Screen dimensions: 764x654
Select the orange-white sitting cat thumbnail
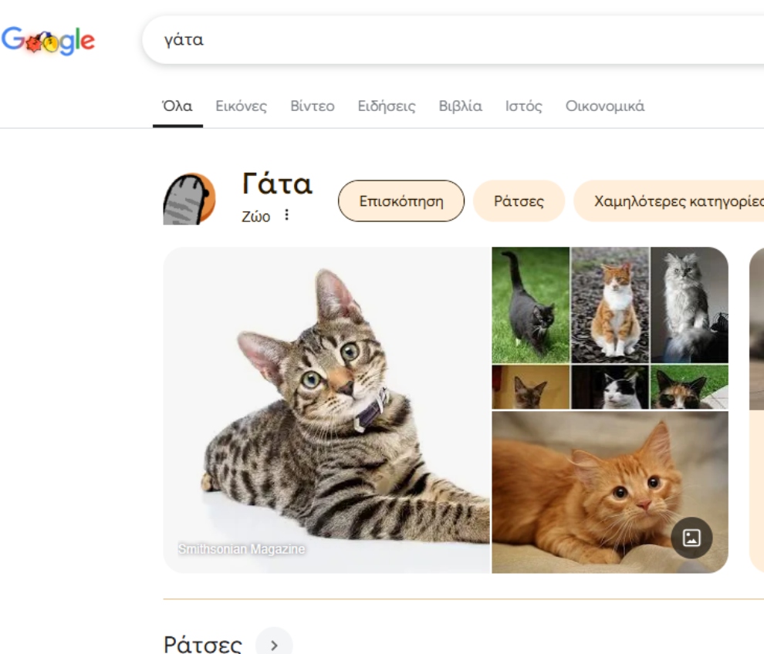(610, 305)
